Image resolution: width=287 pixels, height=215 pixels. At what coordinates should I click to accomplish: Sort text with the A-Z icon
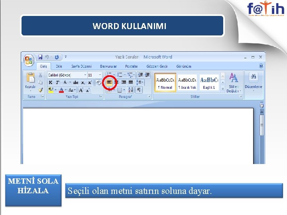(x=130, y=90)
